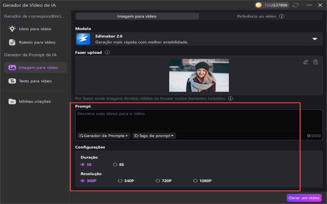Image resolution: width=327 pixels, height=204 pixels.
Task: Select 1080P resolution radio button
Action: pos(196,181)
